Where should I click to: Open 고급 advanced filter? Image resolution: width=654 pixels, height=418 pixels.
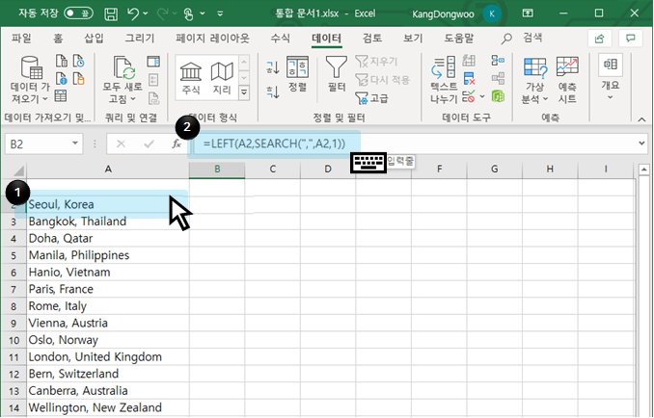coord(371,98)
